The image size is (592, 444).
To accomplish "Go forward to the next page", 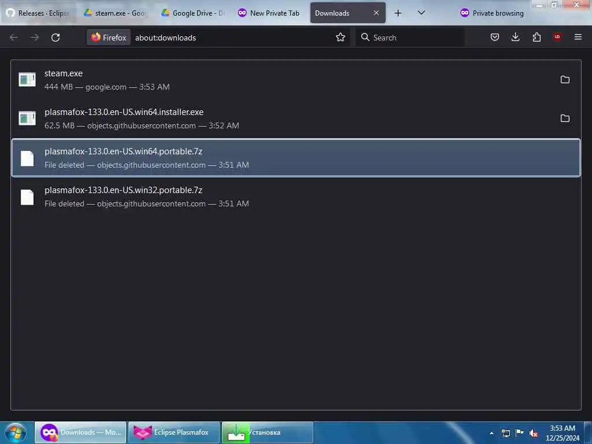I will [x=35, y=38].
